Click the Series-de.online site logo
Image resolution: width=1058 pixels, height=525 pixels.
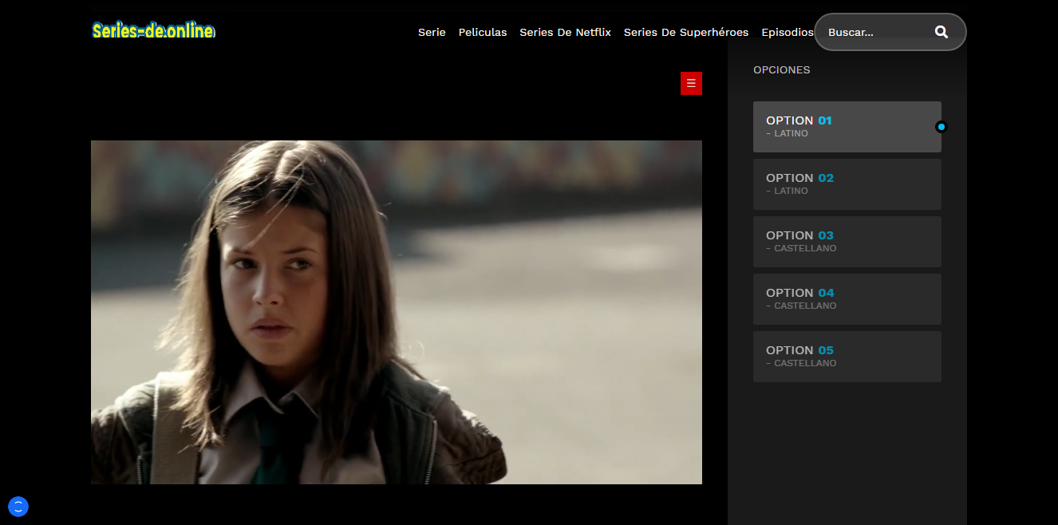tap(153, 31)
